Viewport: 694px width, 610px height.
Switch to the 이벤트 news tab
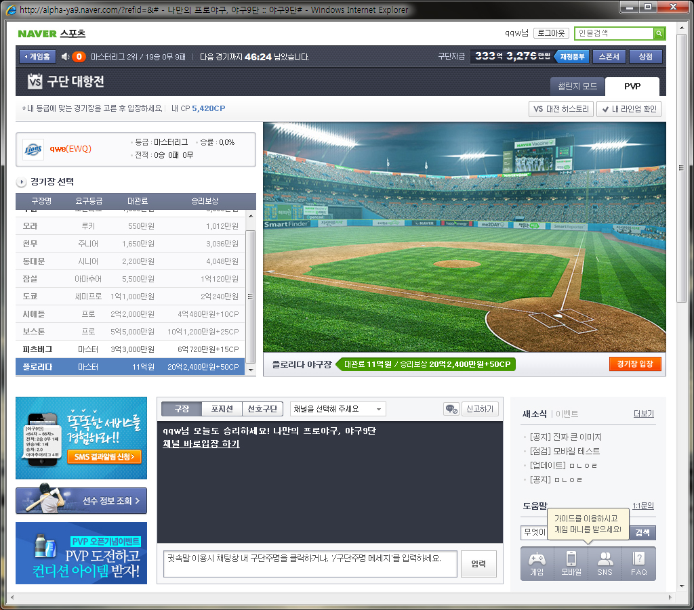point(567,414)
